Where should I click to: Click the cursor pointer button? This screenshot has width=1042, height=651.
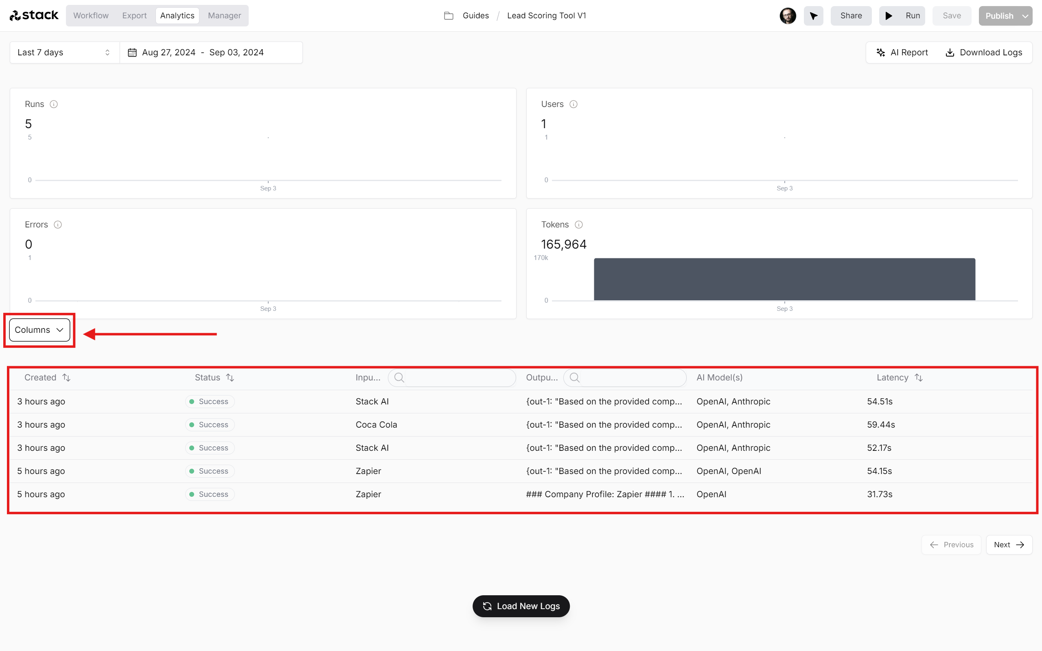click(813, 16)
